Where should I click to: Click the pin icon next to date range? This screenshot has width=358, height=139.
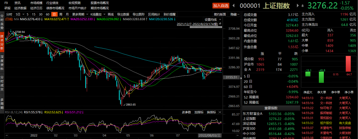coord(220,24)
